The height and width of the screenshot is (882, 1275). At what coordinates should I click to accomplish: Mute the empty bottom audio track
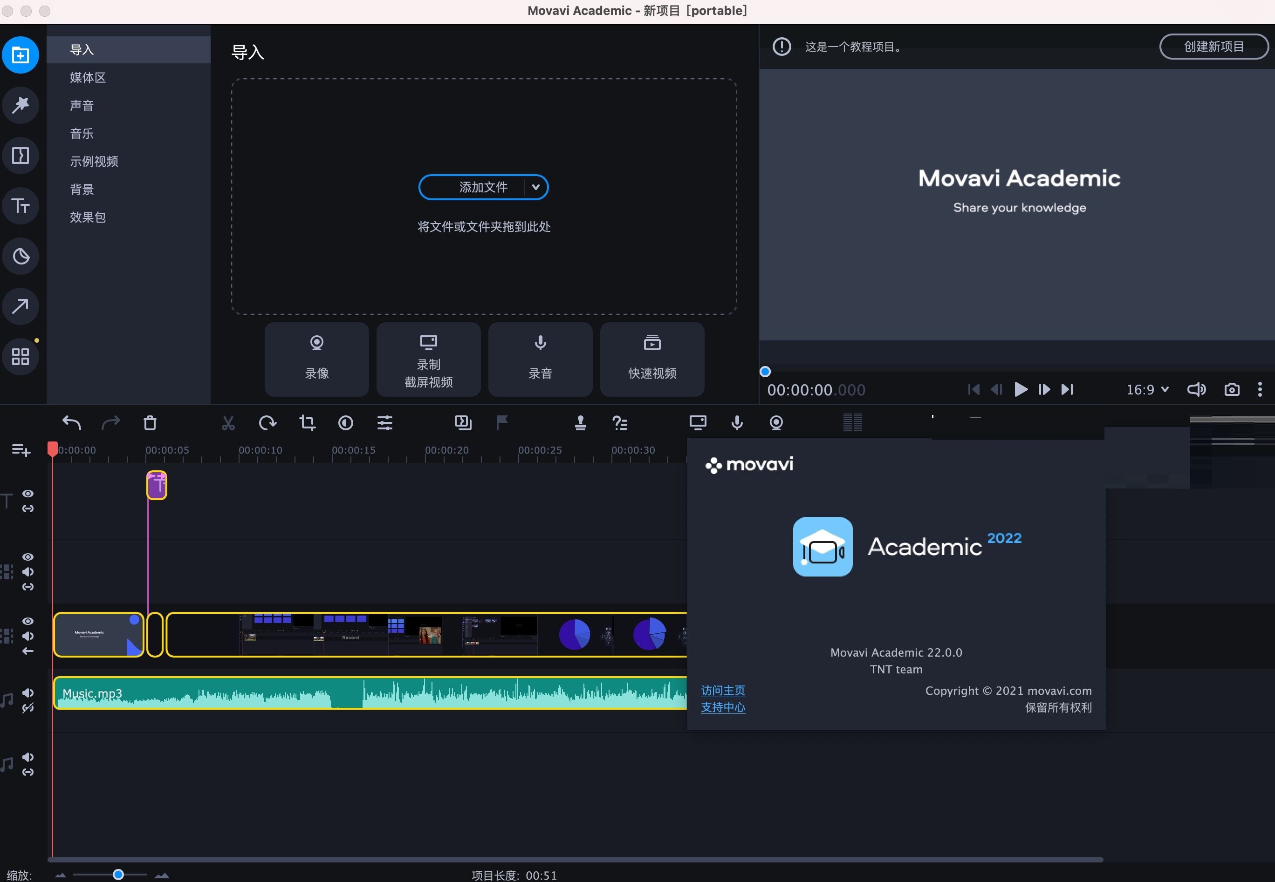click(x=27, y=757)
